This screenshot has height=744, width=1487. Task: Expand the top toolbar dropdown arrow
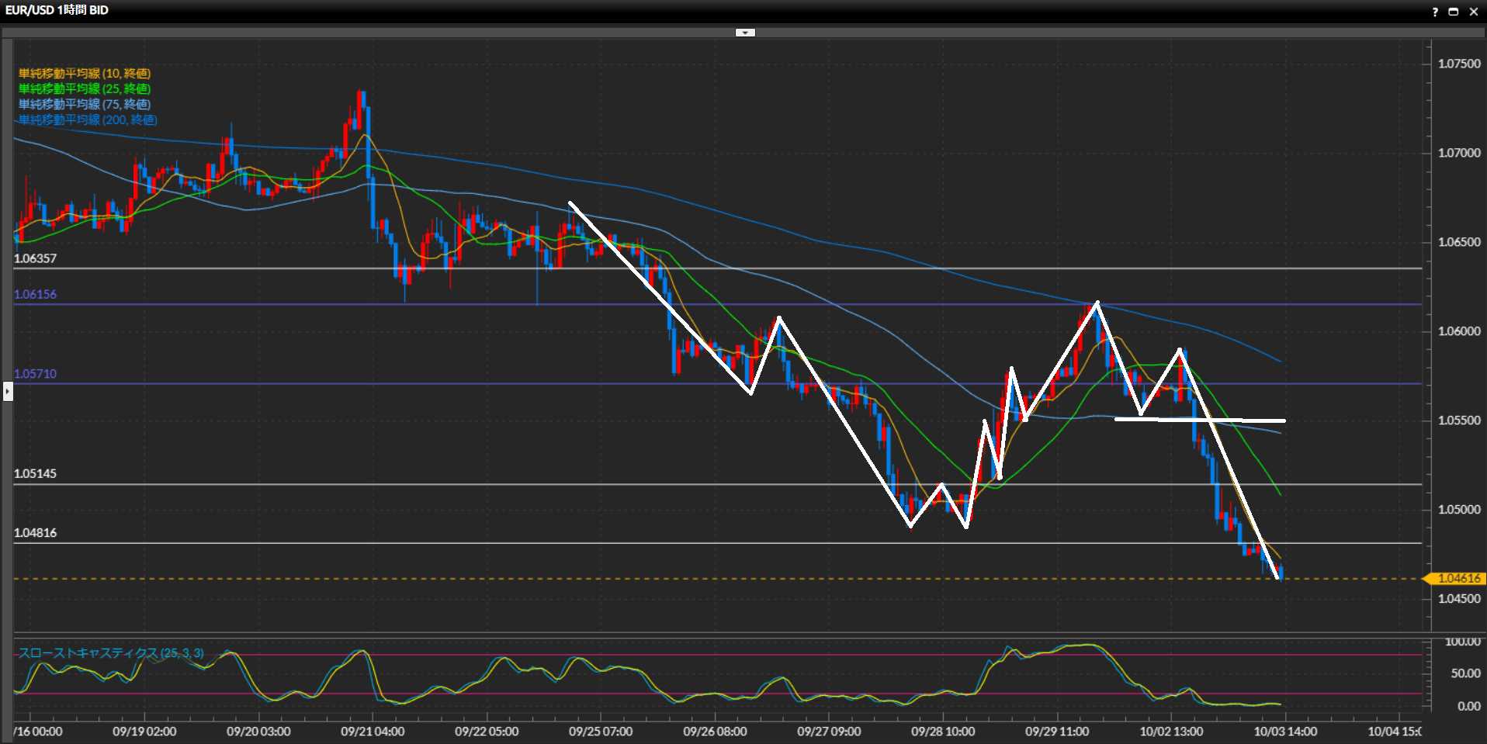tap(745, 33)
